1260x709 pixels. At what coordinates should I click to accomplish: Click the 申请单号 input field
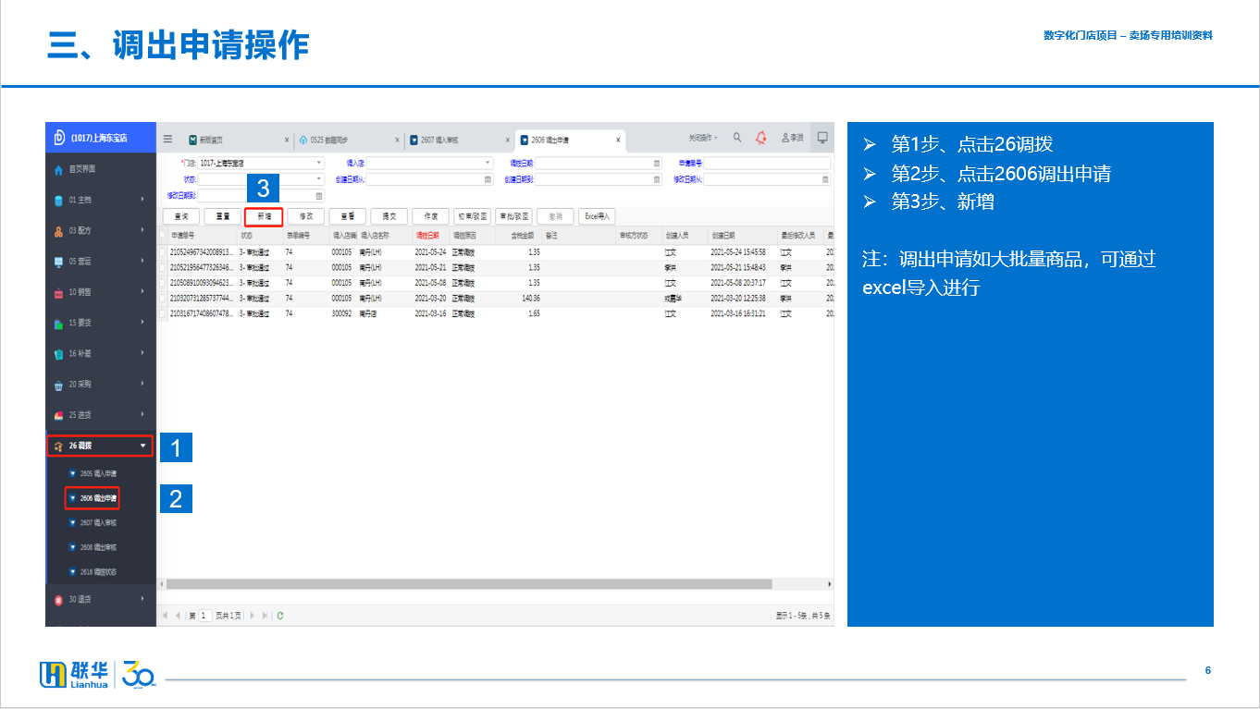click(768, 163)
